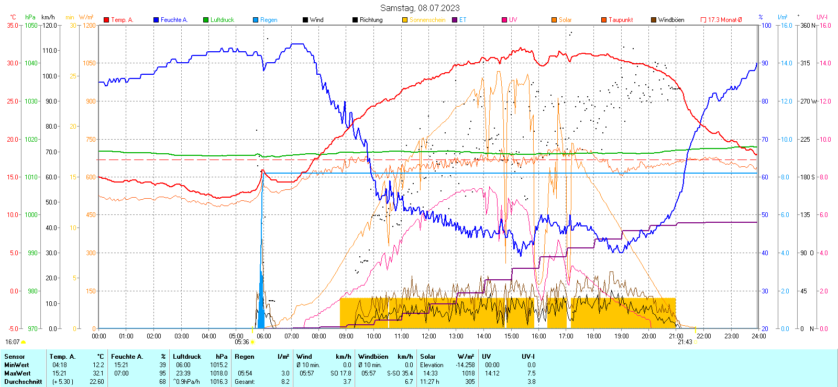
Task: Click the blue Feuchte A. legend square
Action: click(156, 20)
